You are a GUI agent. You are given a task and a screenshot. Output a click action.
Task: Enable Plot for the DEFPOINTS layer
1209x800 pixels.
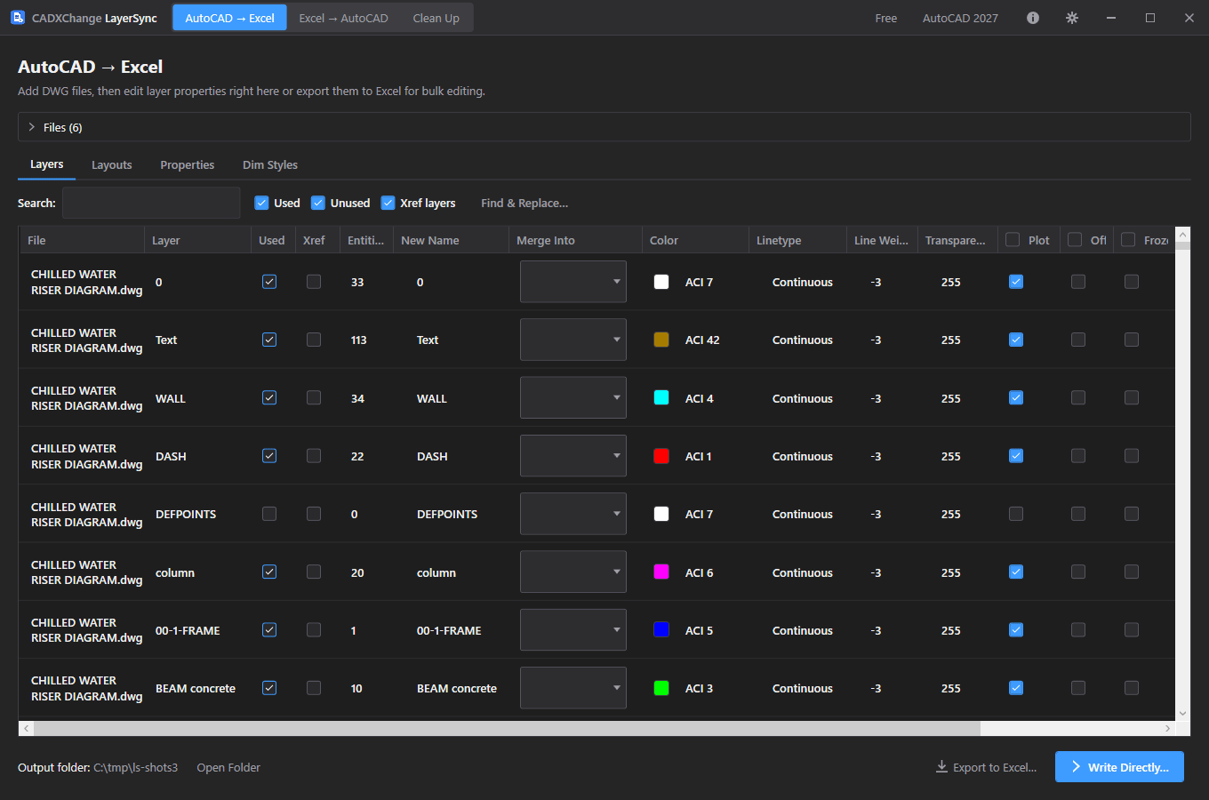(x=1016, y=514)
